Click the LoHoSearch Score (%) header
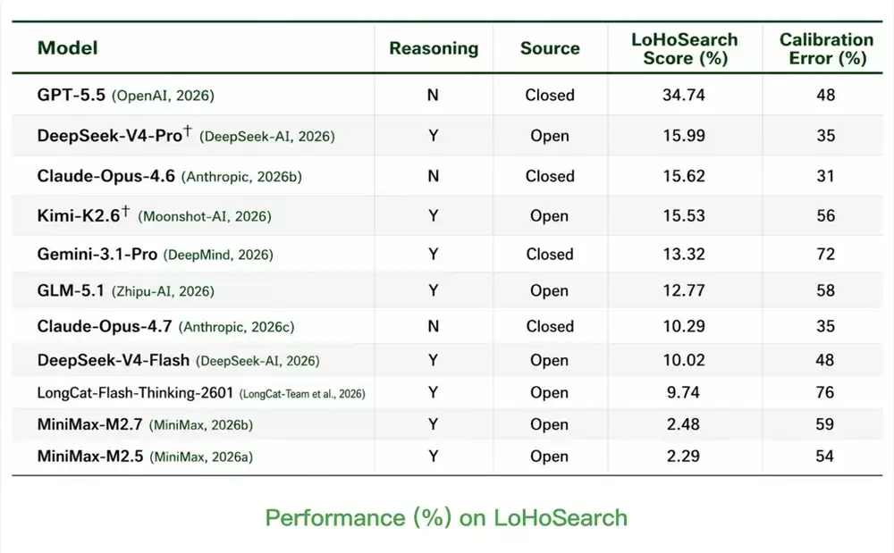The height and width of the screenshot is (553, 894). [x=684, y=48]
